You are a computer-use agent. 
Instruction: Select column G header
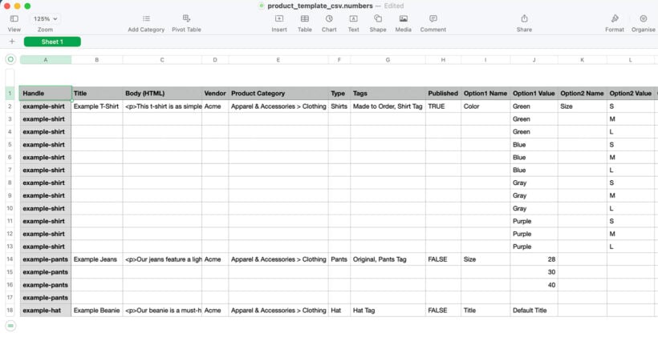[x=388, y=60]
